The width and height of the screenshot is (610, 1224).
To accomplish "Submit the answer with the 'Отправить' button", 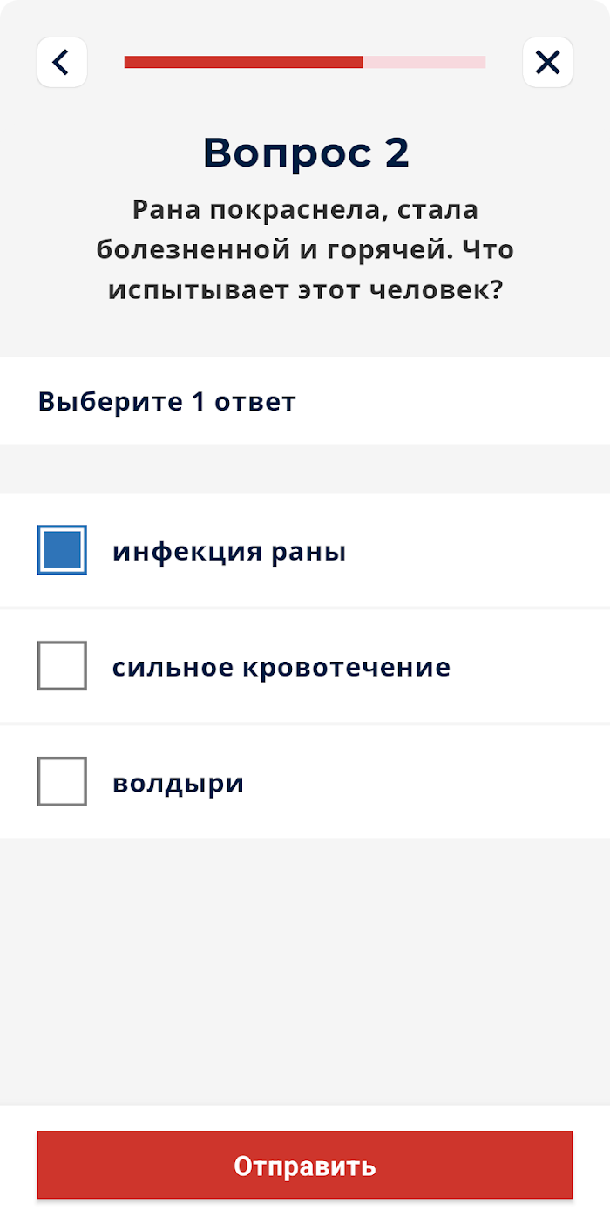I will pyautogui.click(x=305, y=1166).
